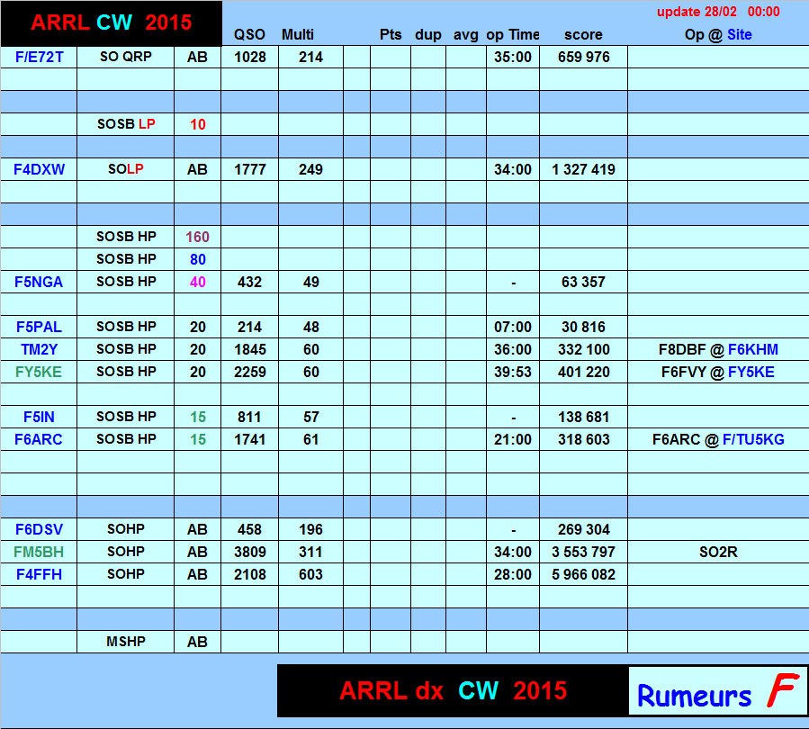Click the dup column header
This screenshot has height=729, width=809.
(428, 34)
